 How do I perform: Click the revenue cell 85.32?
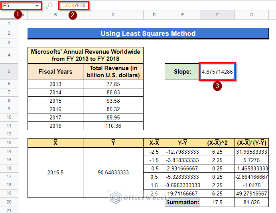pyautogui.click(x=113, y=109)
